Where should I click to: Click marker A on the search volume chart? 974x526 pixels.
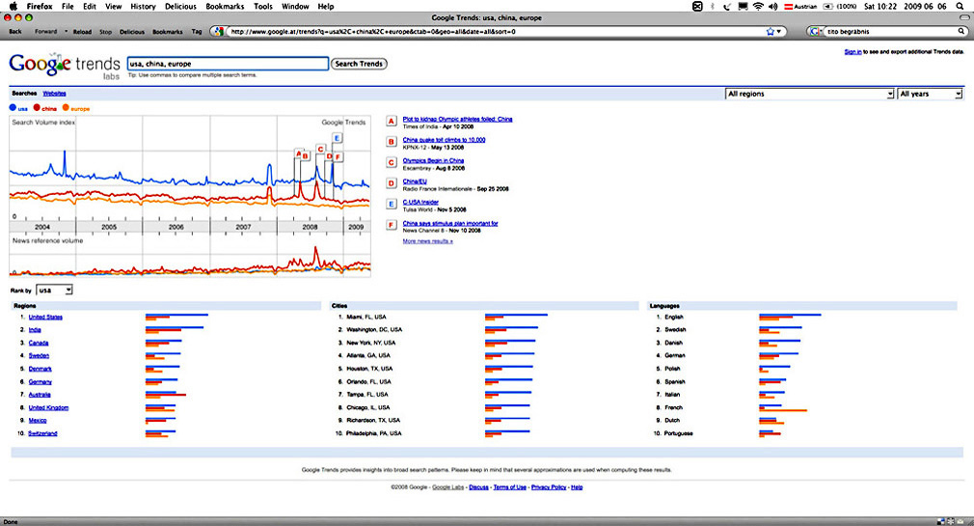[299, 152]
